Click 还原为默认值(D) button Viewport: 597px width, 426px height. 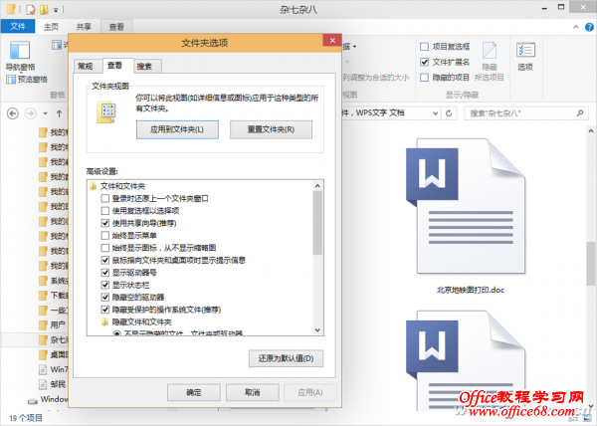(286, 358)
